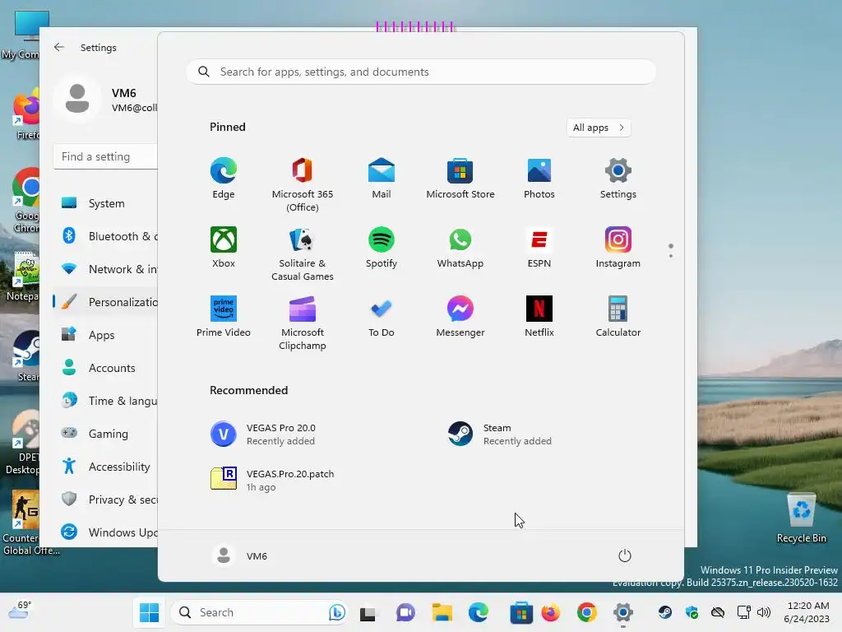Open Gaming section in Settings
The width and height of the screenshot is (842, 632).
(107, 434)
